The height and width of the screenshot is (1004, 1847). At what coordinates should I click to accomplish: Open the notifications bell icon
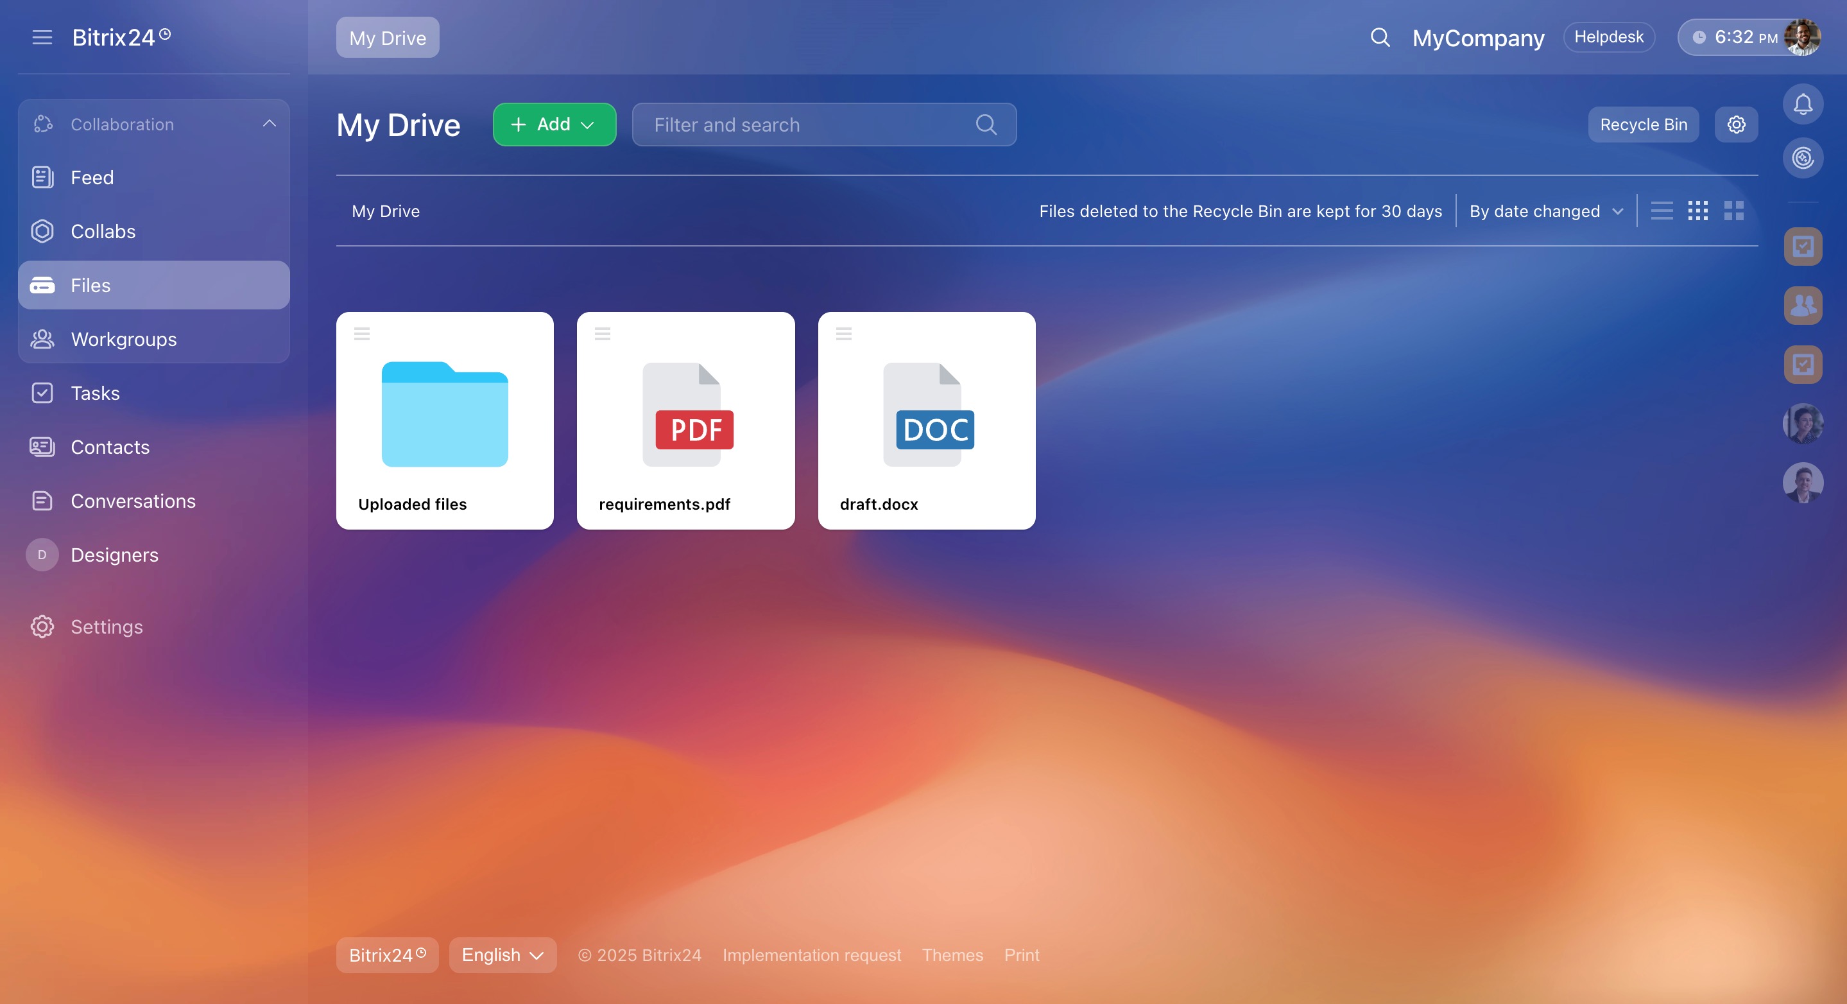[1803, 105]
